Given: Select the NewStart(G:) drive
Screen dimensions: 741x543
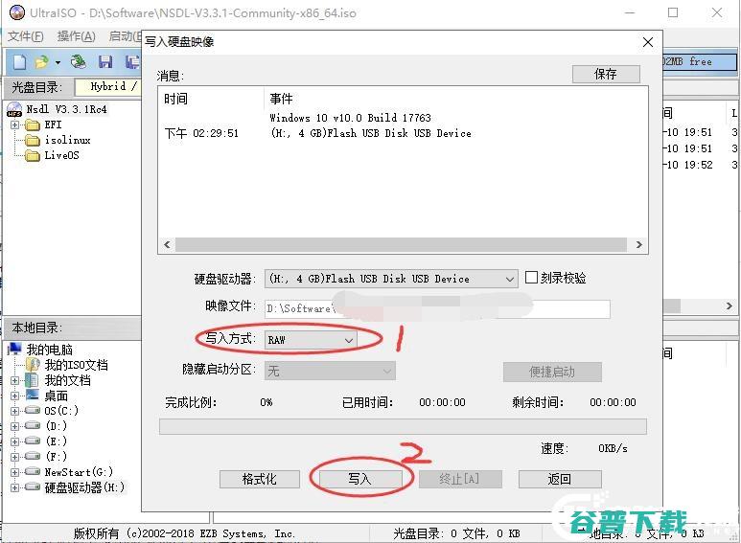Looking at the screenshot, I should point(79,472).
